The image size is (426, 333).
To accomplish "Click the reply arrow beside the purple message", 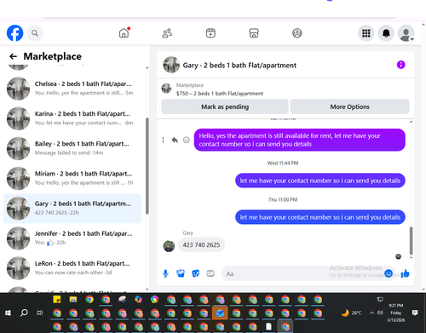I will 175,140.
